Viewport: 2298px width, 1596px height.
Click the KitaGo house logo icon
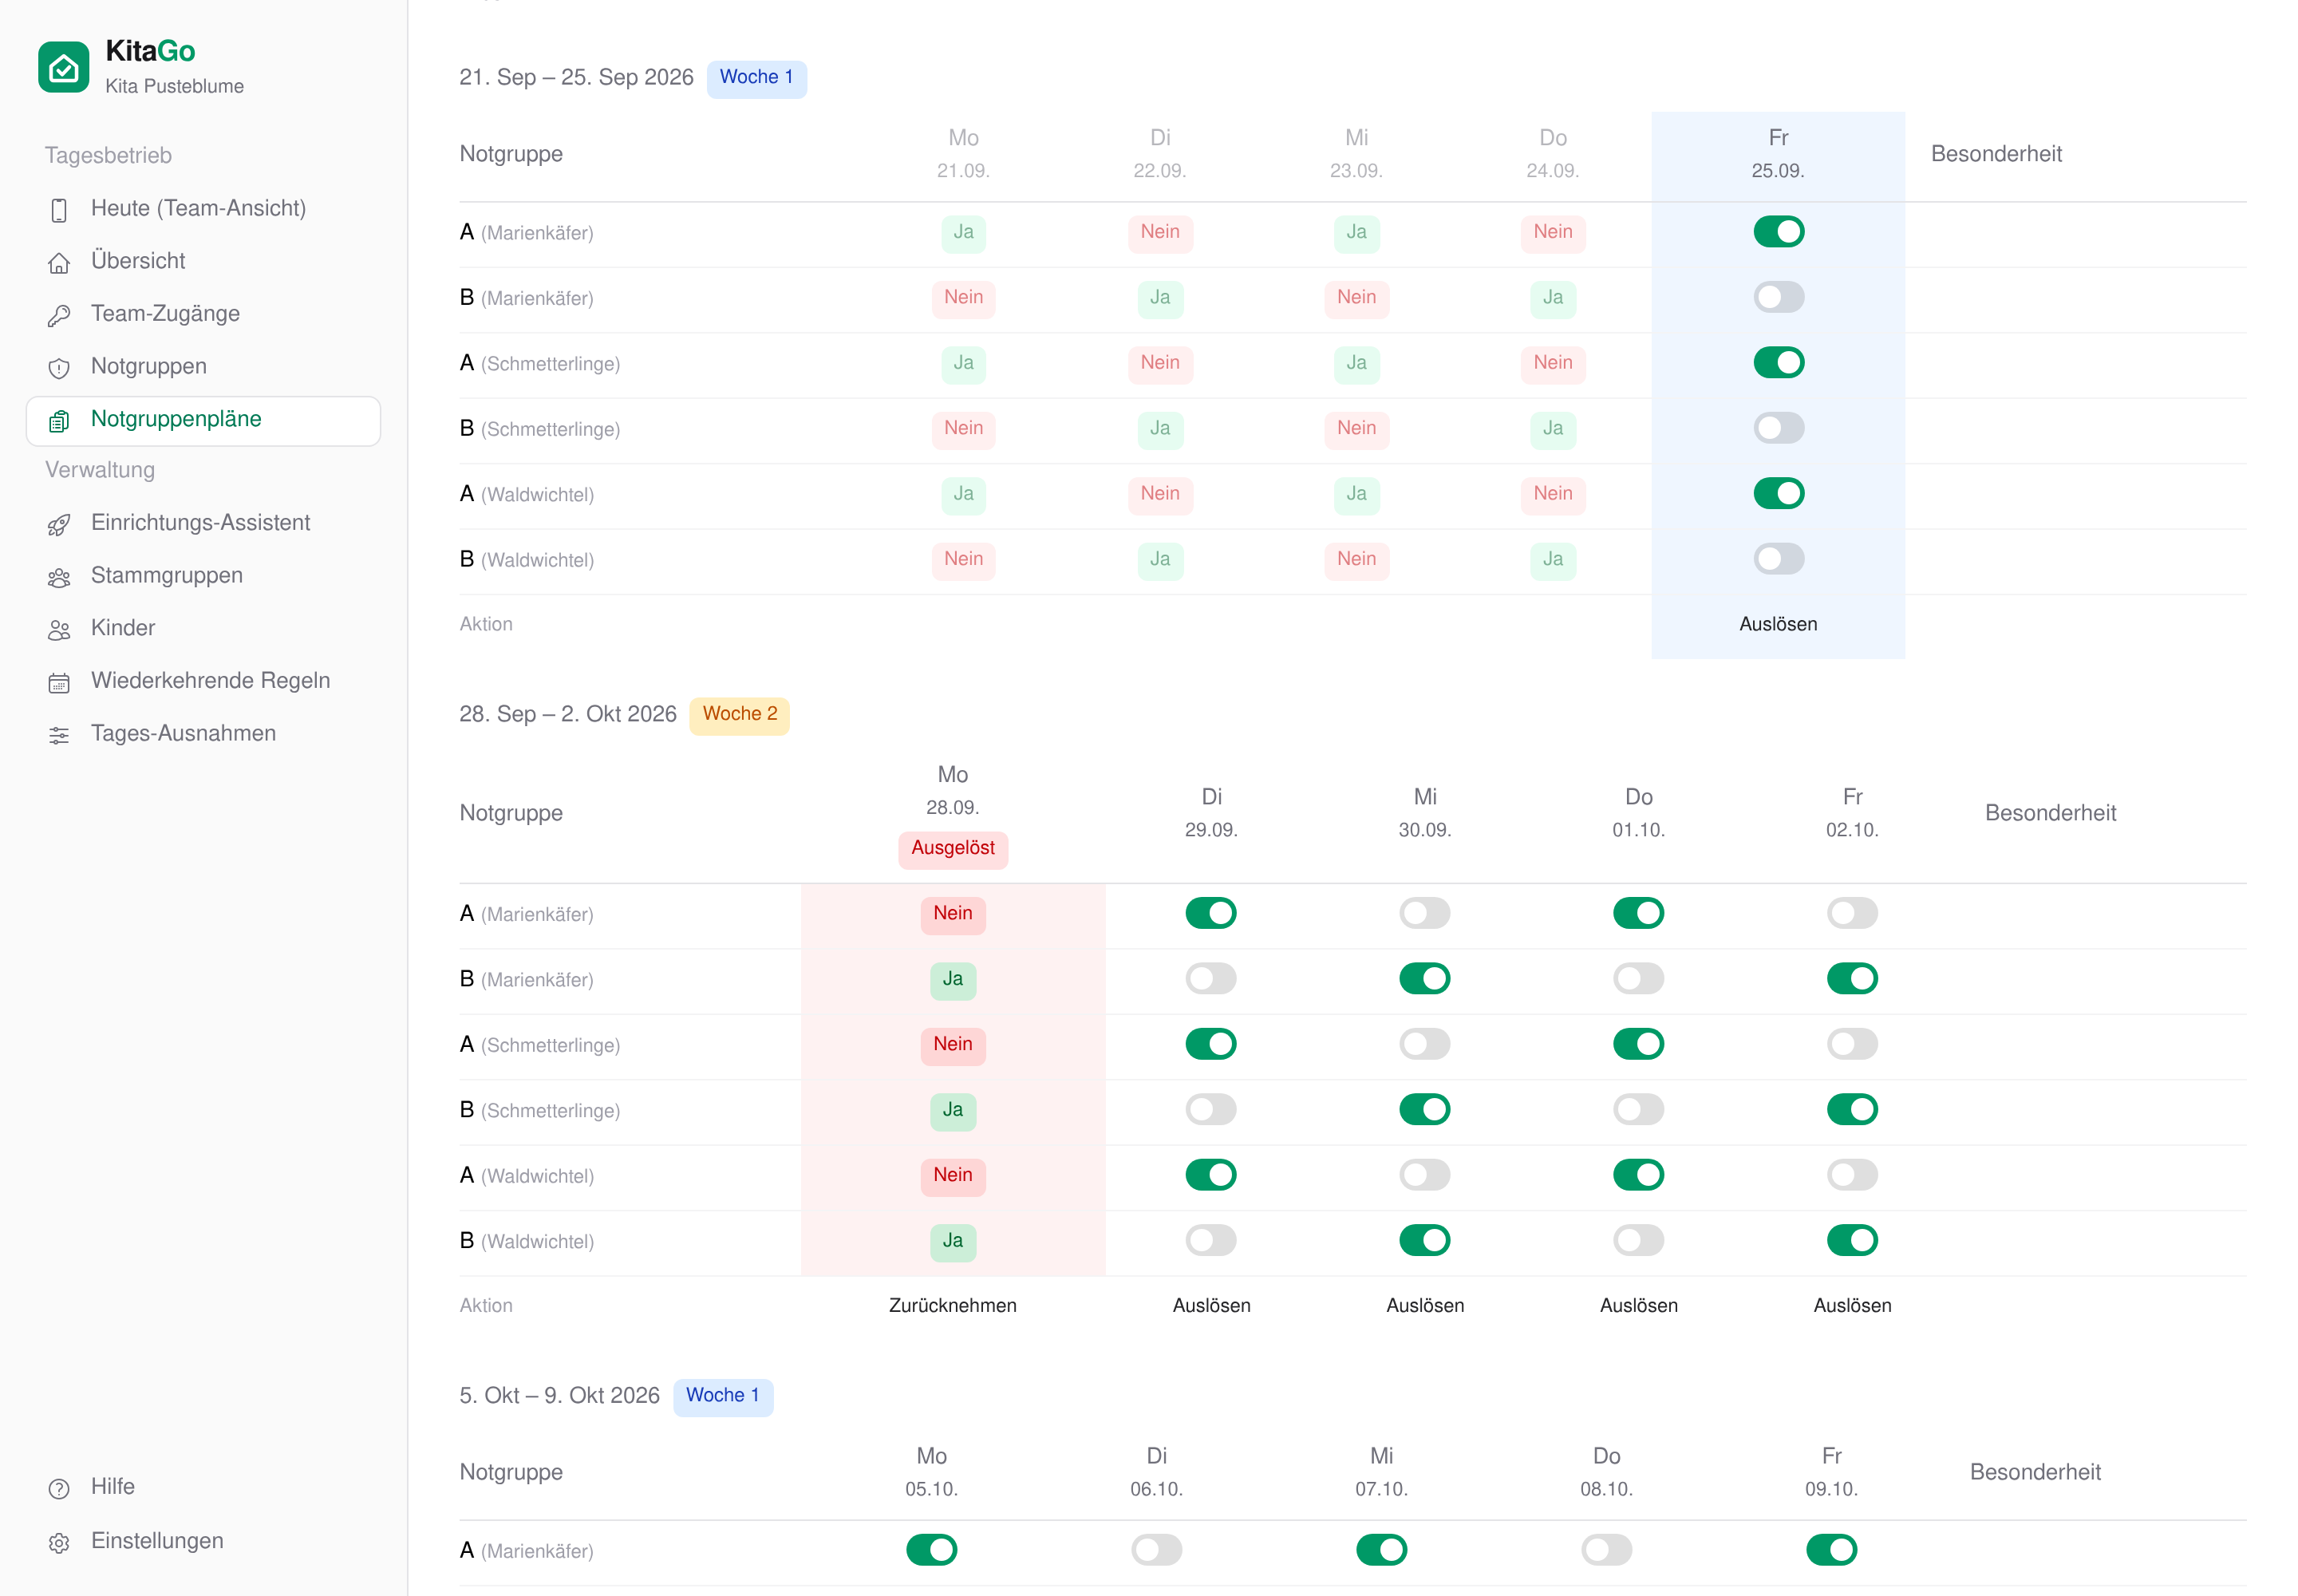point(63,67)
